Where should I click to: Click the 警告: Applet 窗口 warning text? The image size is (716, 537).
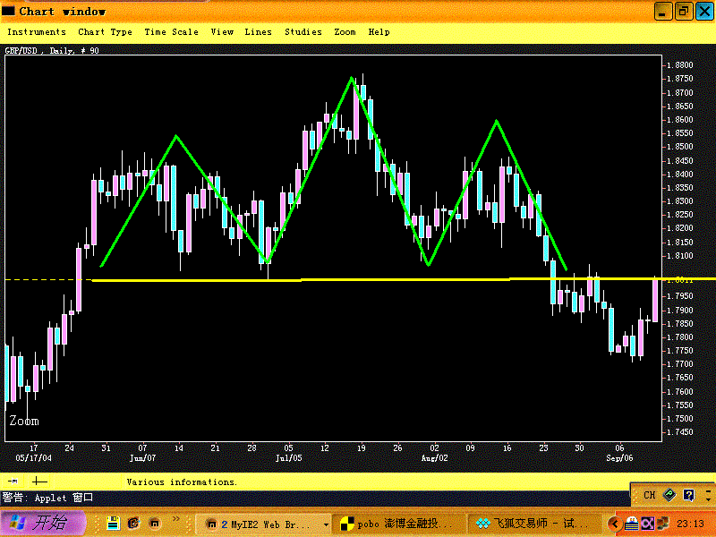tap(47, 498)
